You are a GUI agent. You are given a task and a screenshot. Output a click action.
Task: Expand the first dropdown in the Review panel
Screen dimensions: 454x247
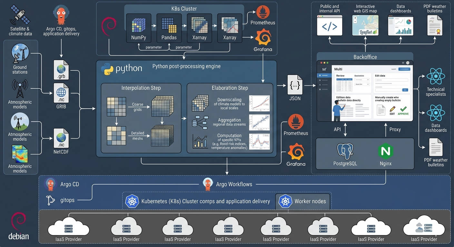[x=362, y=80]
